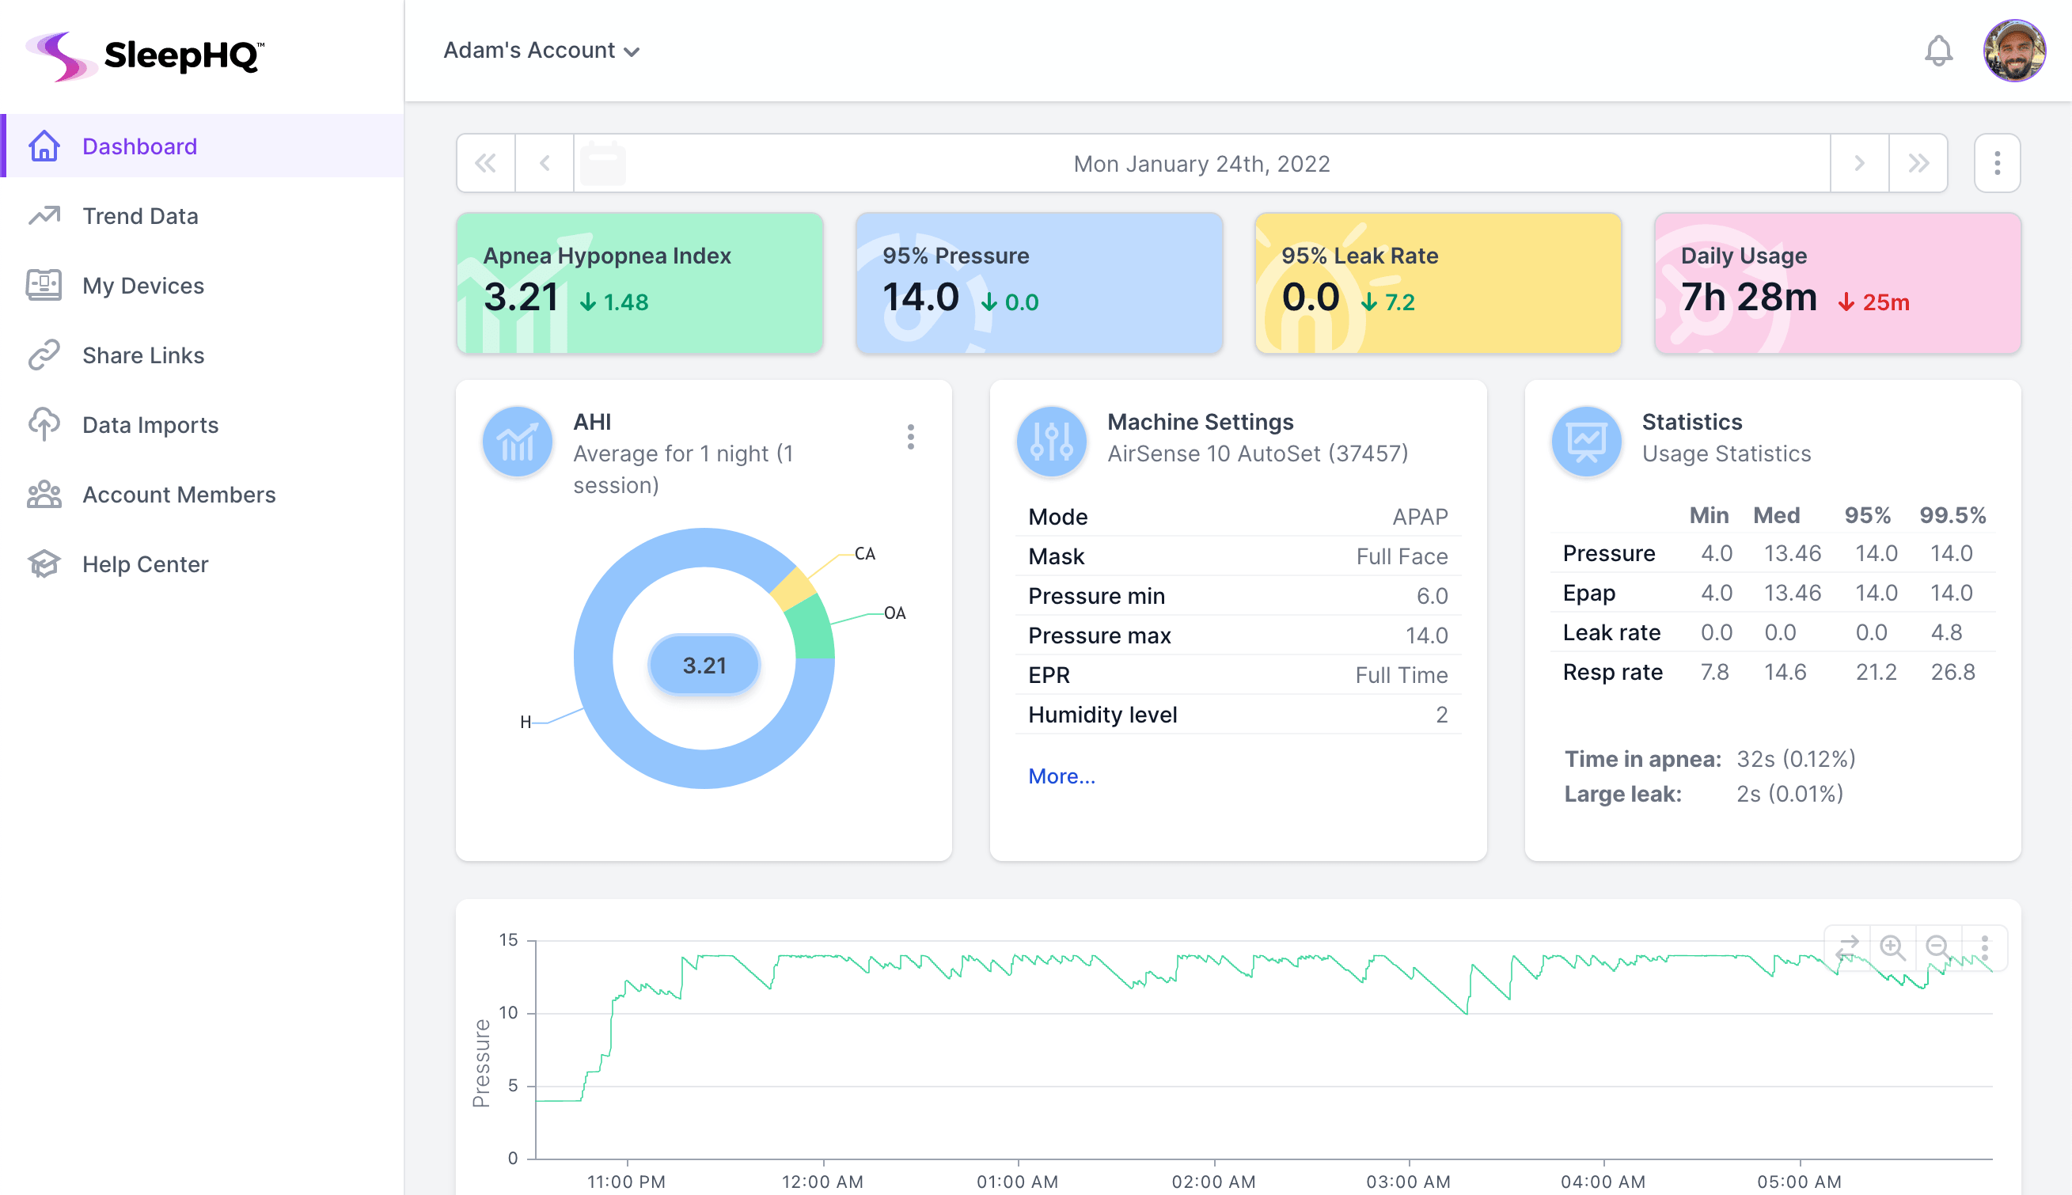
Task: Zoom into the pressure chart
Action: pyautogui.click(x=1893, y=948)
